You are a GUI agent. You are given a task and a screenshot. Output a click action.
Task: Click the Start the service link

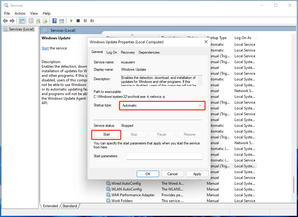click(x=45, y=48)
